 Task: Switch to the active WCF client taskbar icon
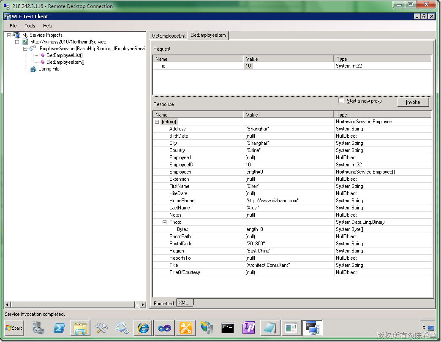[x=312, y=328]
